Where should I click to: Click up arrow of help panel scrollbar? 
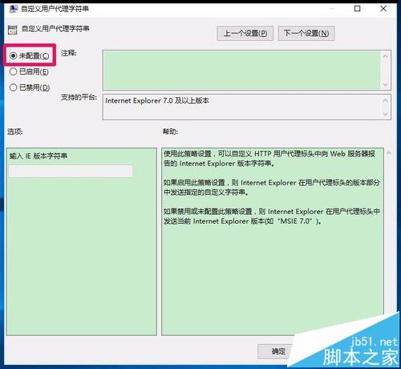pos(389,153)
